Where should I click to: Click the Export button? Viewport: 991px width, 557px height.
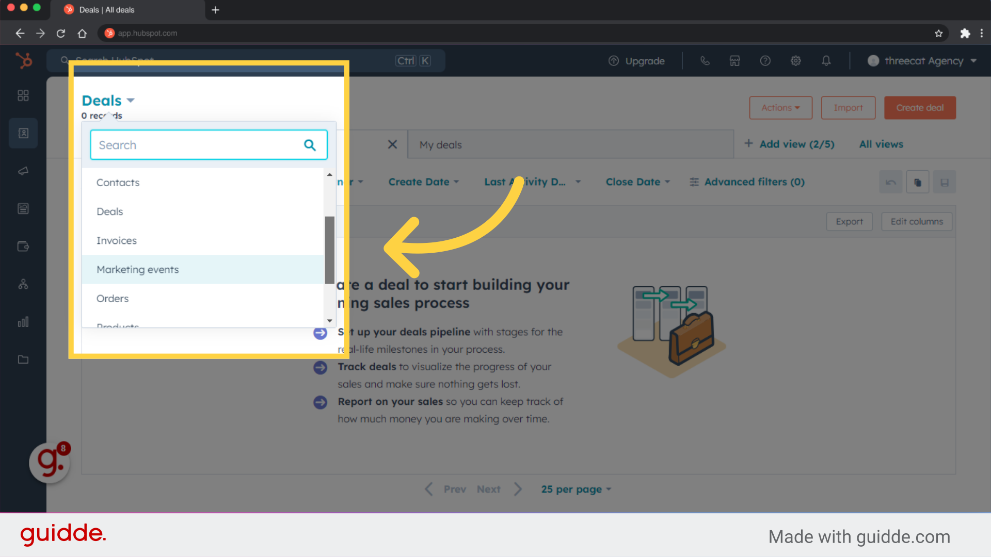849,221
